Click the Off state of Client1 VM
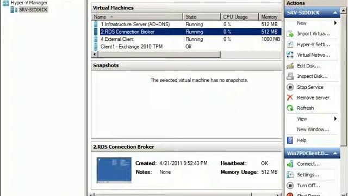The width and height of the screenshot is (348, 196). [189, 46]
